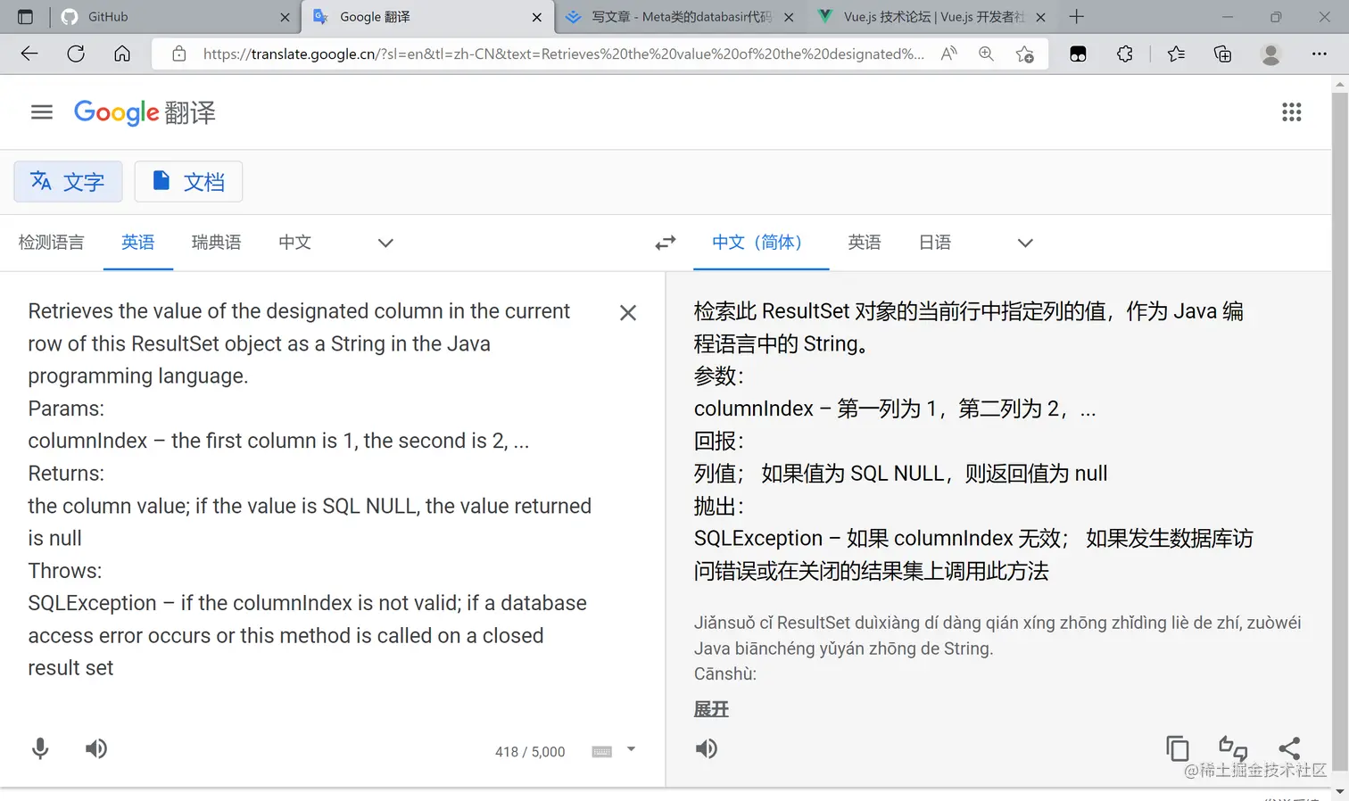Refresh the current page
Image resolution: width=1349 pixels, height=801 pixels.
[x=76, y=54]
